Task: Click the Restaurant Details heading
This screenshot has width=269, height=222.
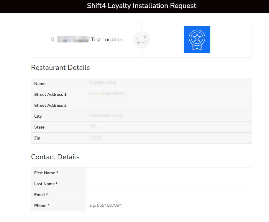Action: point(60,68)
